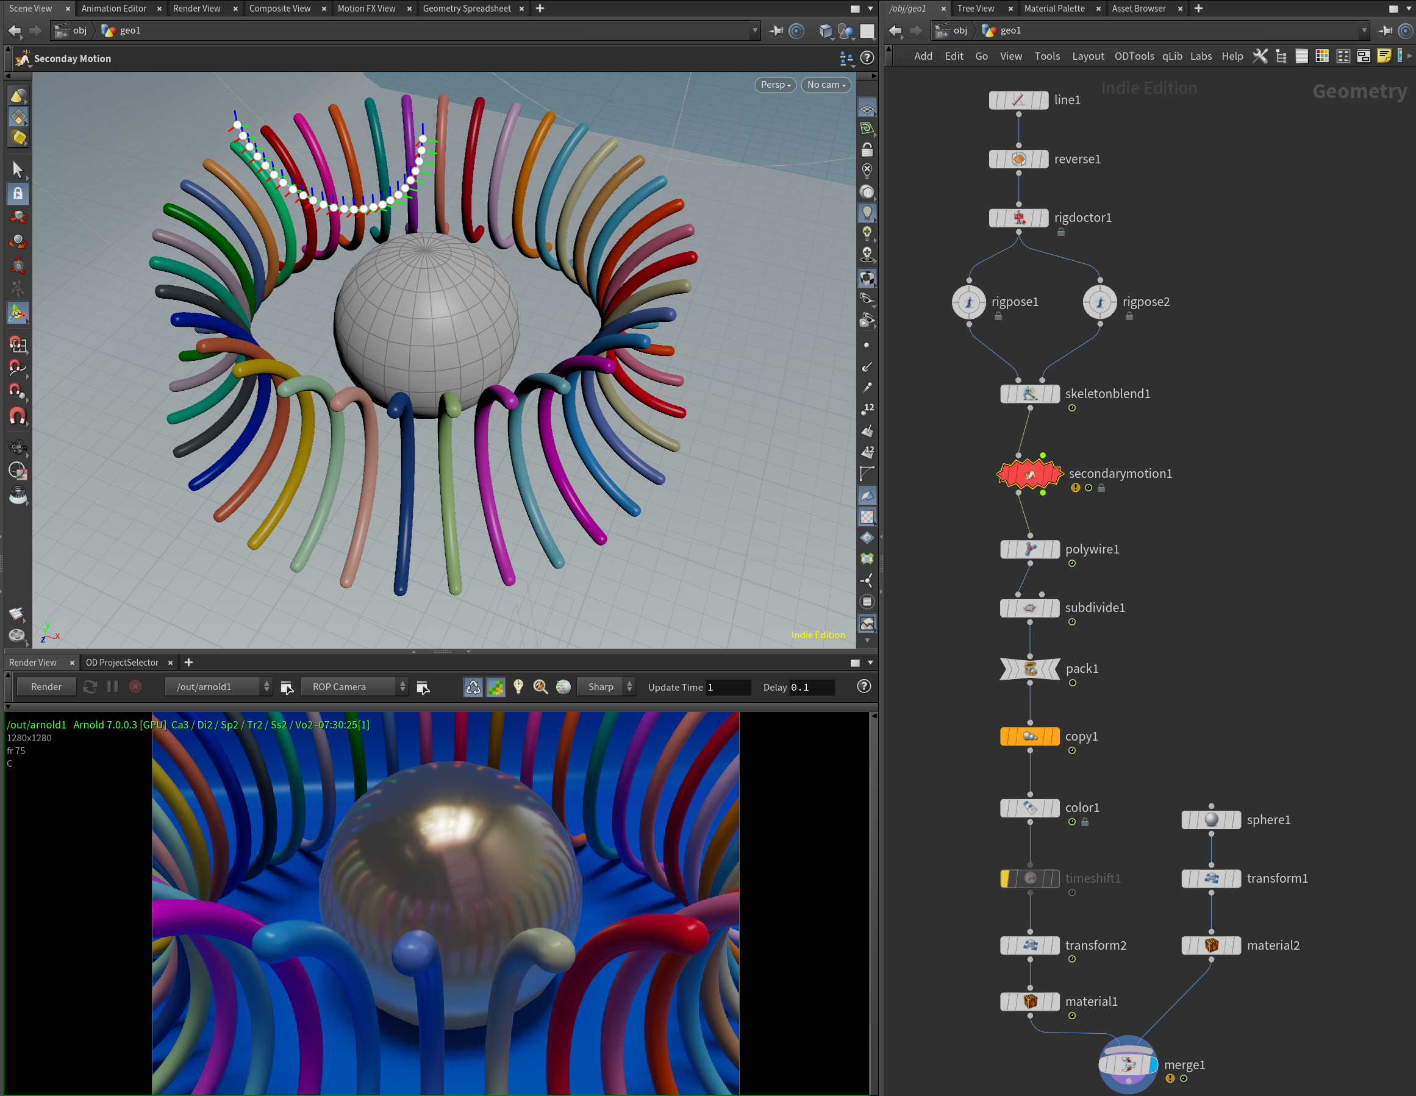Toggle the timeshift1 bypass flag
The width and height of the screenshot is (1416, 1096).
[x=1005, y=878]
